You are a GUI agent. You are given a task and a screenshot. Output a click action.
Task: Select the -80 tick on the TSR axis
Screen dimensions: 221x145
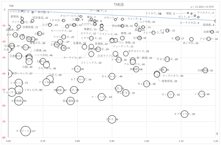click(x=4, y=138)
